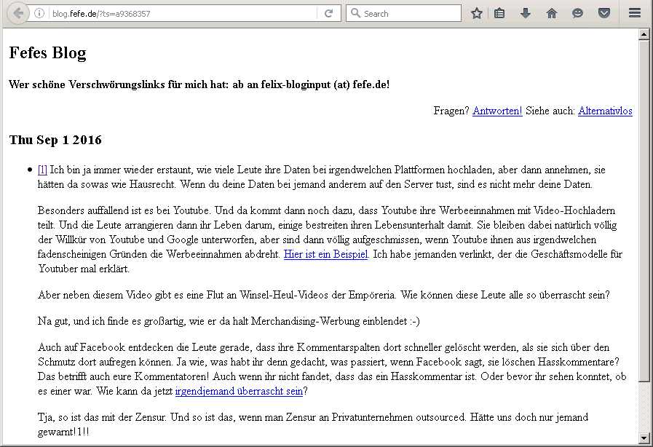This screenshot has height=447, width=653.
Task: Open the Pocket icon in toolbar
Action: tap(603, 13)
